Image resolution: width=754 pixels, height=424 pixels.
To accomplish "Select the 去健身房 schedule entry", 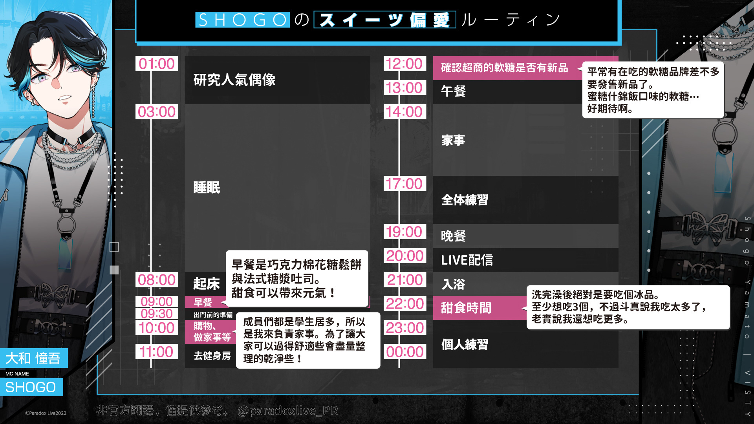I will (210, 356).
